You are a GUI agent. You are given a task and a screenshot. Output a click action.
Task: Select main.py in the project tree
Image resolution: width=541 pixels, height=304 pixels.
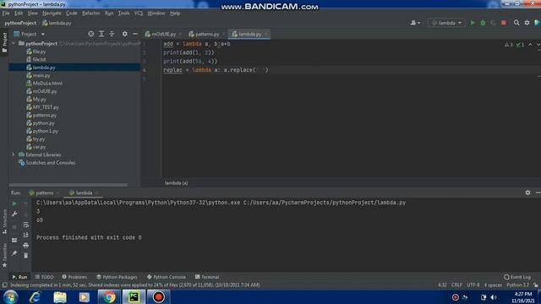pos(41,75)
